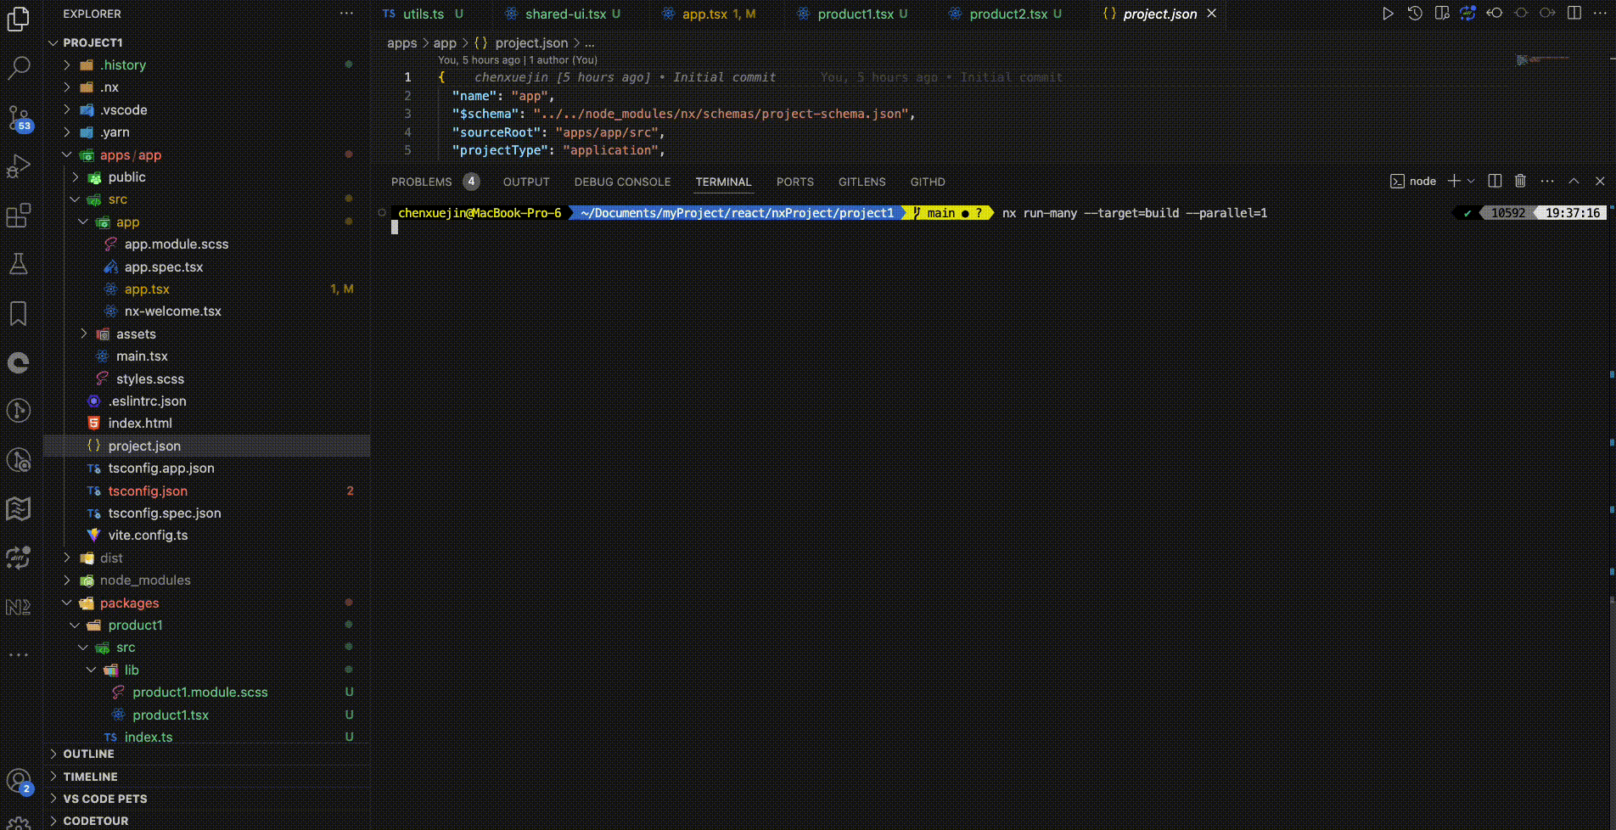Open the Explorer view in activity bar
The width and height of the screenshot is (1616, 830).
coord(19,18)
